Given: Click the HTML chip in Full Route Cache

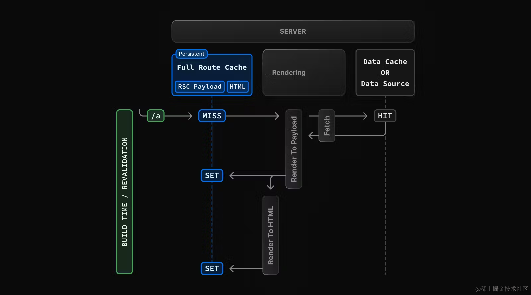Looking at the screenshot, I should (x=237, y=87).
